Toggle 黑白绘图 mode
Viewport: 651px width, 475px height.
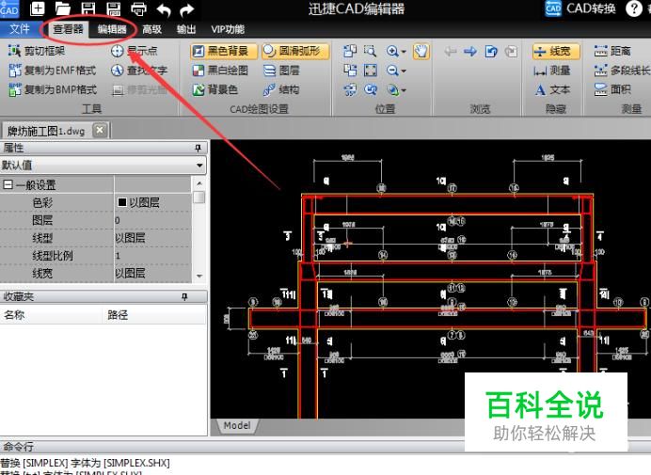[220, 71]
